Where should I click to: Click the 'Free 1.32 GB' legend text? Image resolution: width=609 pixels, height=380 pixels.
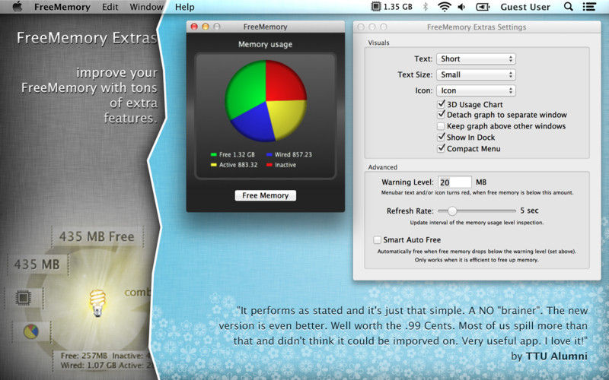pos(237,154)
